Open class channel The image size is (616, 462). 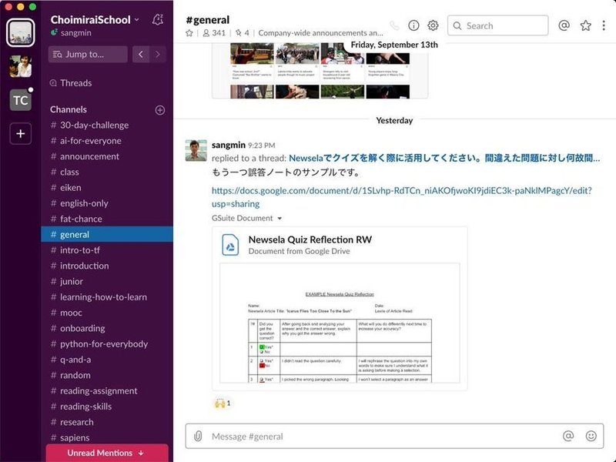pos(107,172)
